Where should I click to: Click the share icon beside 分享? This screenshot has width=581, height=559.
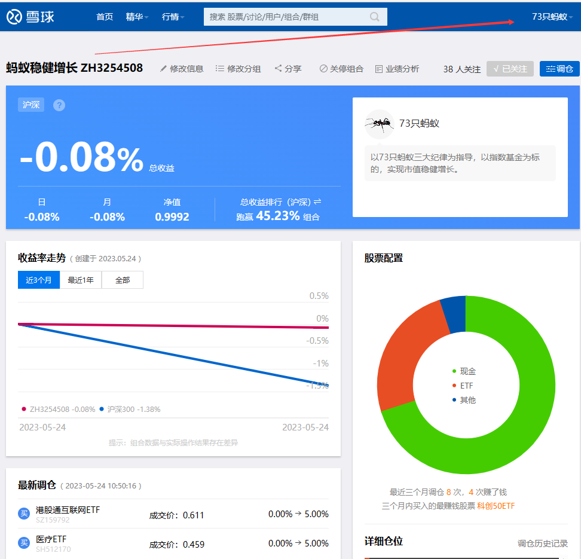click(278, 68)
